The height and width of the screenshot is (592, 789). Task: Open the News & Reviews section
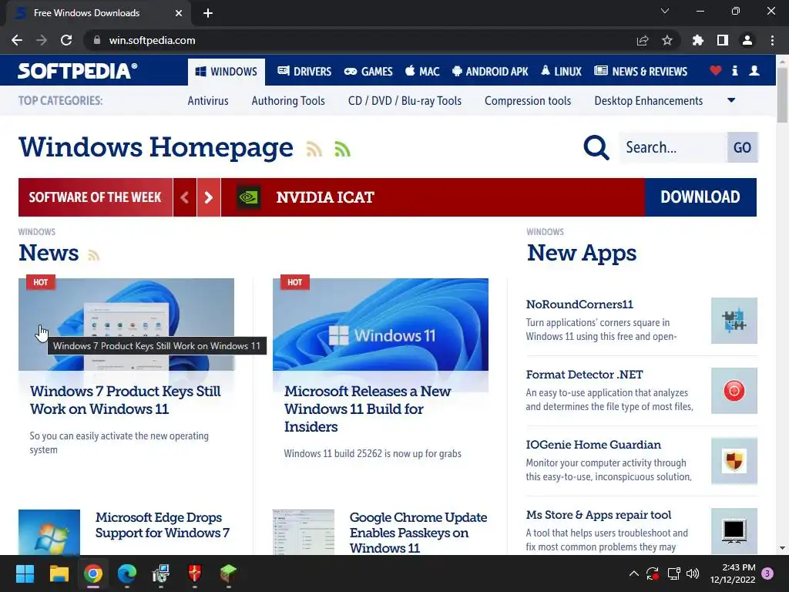tap(640, 72)
